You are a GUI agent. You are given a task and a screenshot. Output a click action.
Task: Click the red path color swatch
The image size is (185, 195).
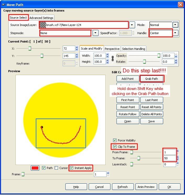pyautogui.click(x=35, y=168)
